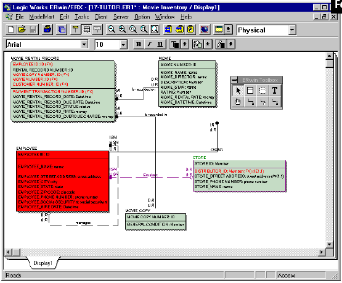Viewport: 342px width, 283px height.
Task: Click the Zoom out magnifier icon
Action: pos(112,30)
